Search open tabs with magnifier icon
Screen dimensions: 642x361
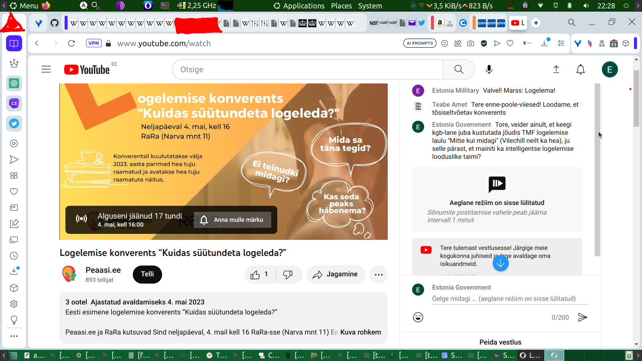[x=572, y=22]
